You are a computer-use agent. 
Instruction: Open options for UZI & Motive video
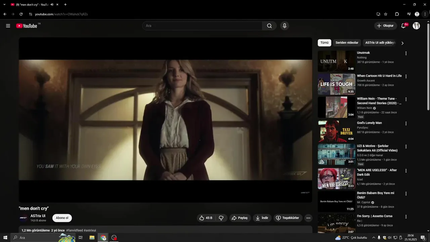(406, 147)
